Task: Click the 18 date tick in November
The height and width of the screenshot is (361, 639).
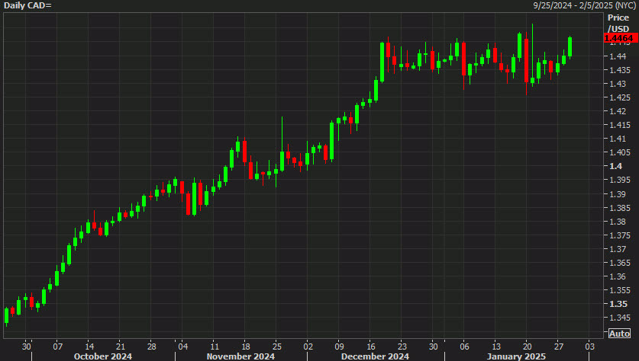Action: click(245, 347)
